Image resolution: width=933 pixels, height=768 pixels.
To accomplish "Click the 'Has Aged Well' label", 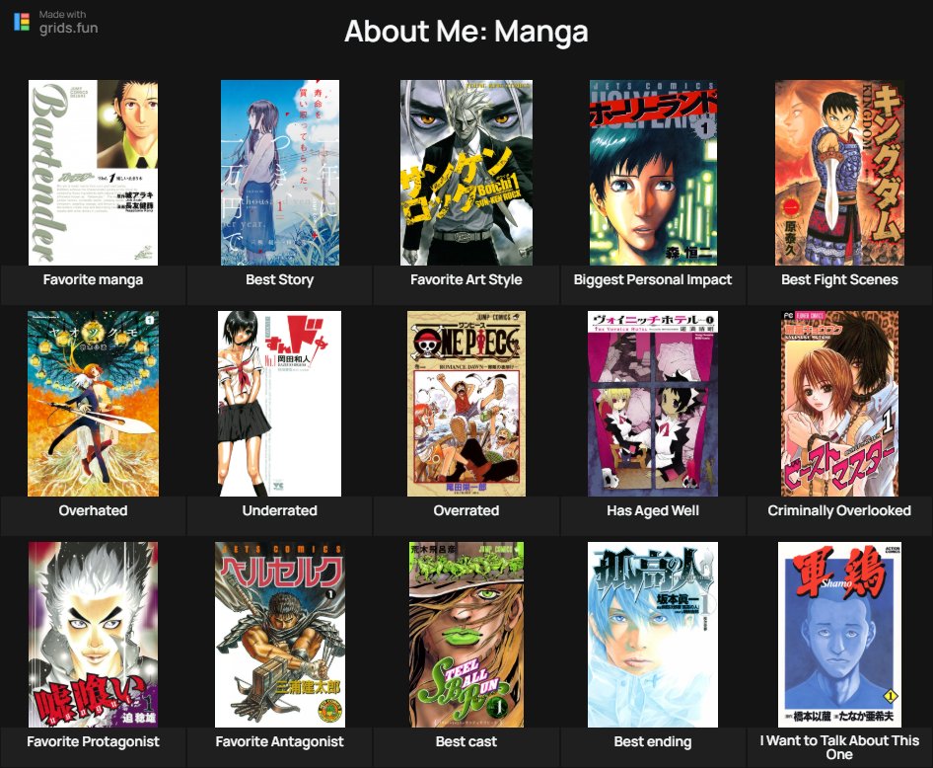I will pyautogui.click(x=653, y=510).
